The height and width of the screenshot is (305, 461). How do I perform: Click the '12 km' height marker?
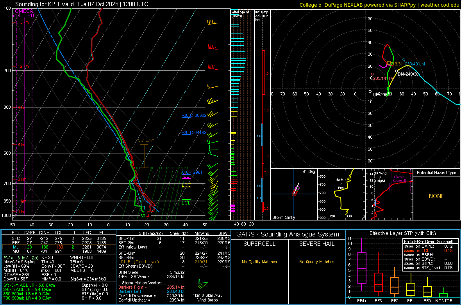tap(23, 67)
